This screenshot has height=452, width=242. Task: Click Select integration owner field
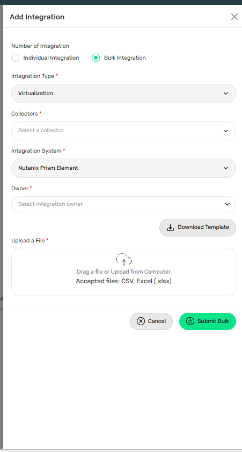123,204
